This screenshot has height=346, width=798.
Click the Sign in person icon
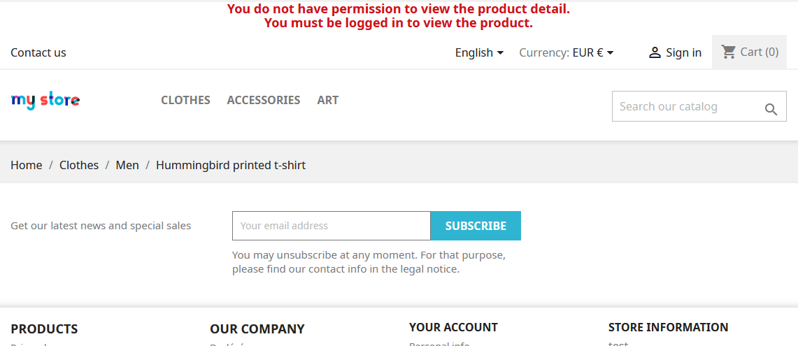click(x=655, y=52)
